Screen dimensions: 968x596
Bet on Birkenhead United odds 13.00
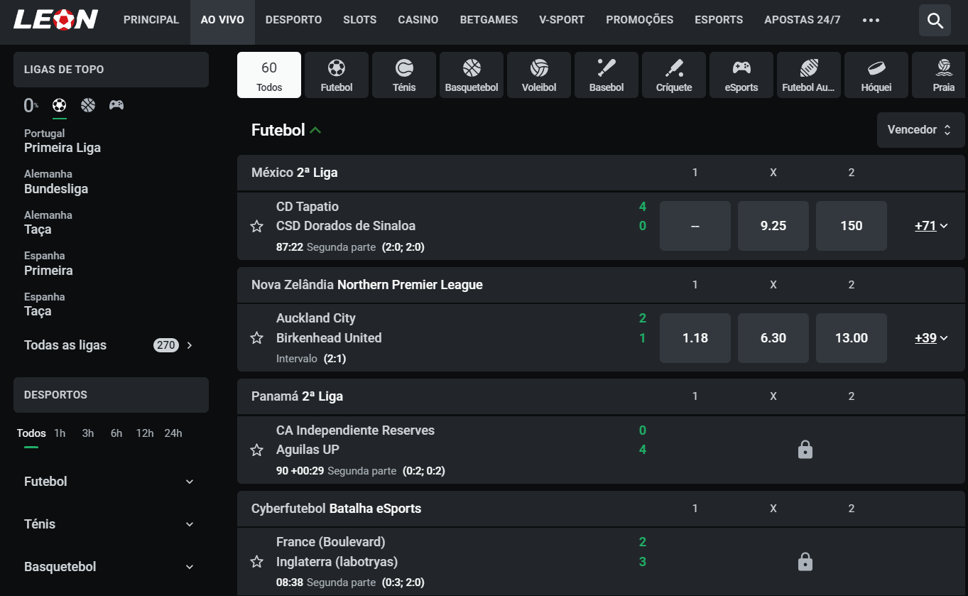[x=852, y=338]
